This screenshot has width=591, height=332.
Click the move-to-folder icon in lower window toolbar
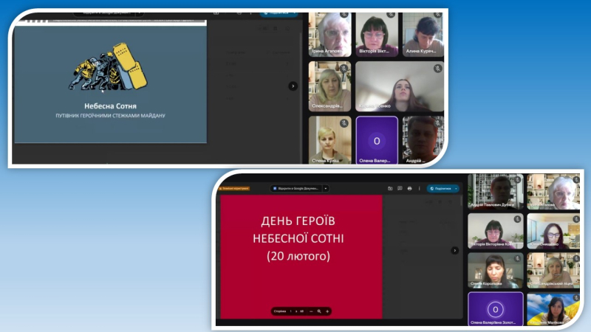click(x=390, y=188)
